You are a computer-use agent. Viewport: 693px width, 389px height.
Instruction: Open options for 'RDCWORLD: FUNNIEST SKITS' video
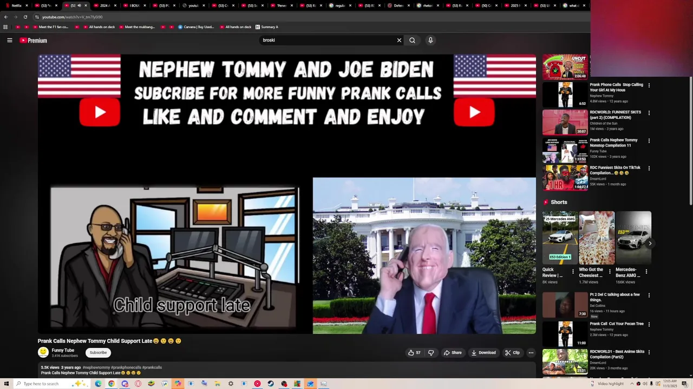(x=649, y=113)
